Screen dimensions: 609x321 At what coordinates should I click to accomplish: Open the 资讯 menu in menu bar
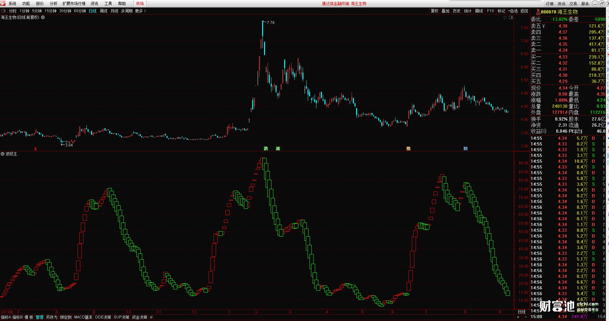point(94,4)
